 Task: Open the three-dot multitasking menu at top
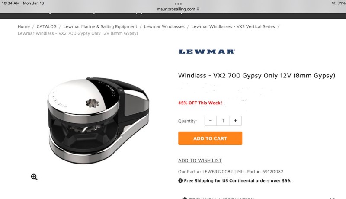click(x=178, y=4)
